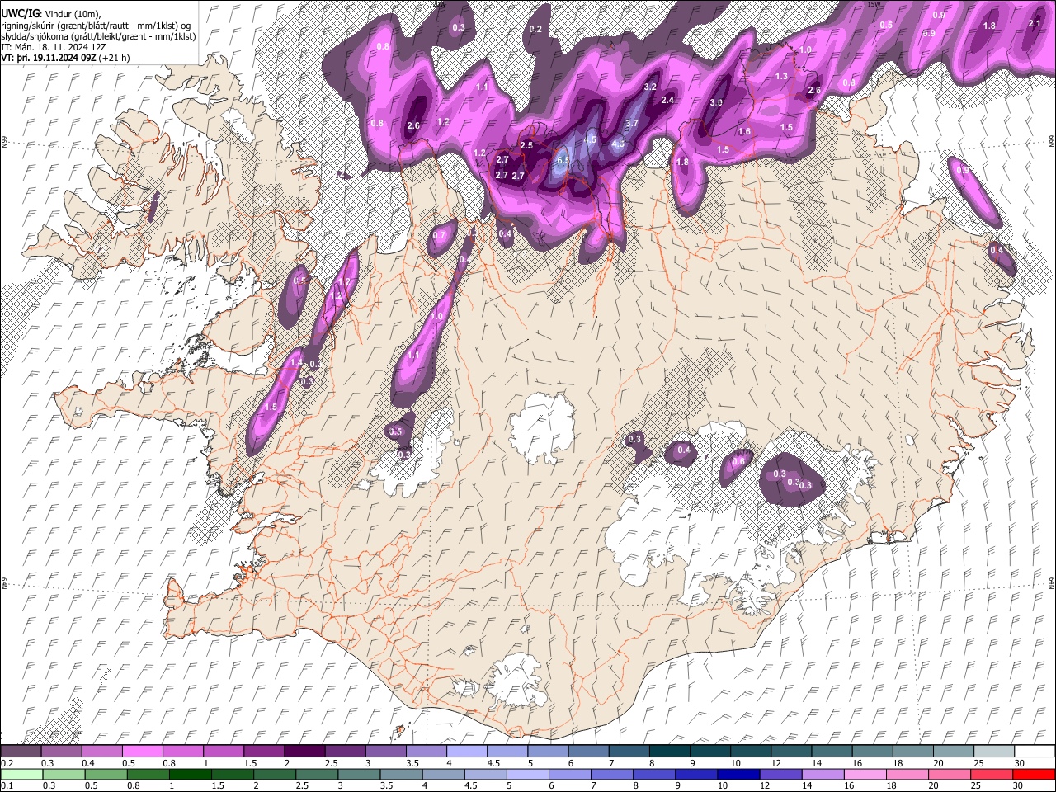
Task: Click the upper legend swatch starting at 1.5
Action: coord(264,751)
